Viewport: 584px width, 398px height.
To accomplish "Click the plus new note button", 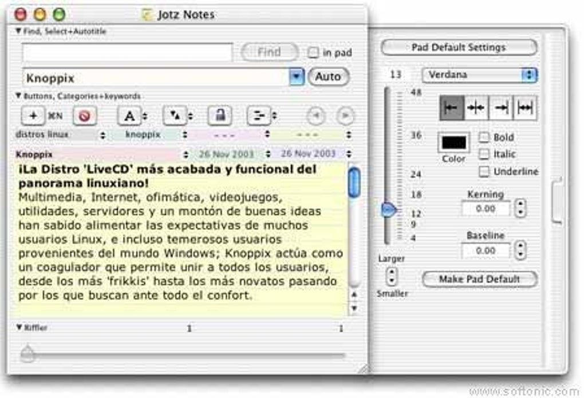I will pos(33,116).
